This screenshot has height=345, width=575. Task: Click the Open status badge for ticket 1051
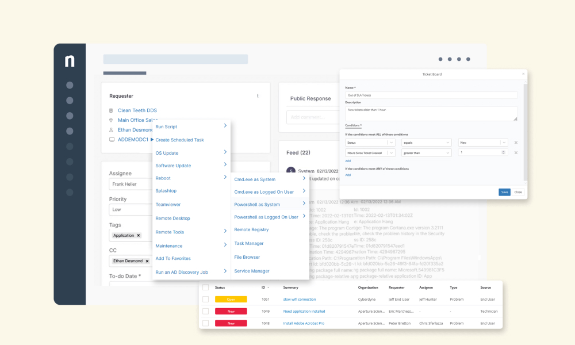231,300
